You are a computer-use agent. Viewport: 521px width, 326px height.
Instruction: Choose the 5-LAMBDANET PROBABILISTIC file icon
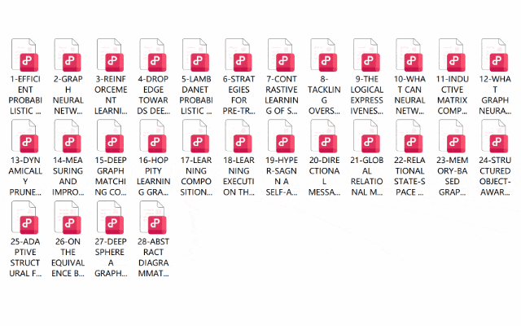click(x=195, y=55)
